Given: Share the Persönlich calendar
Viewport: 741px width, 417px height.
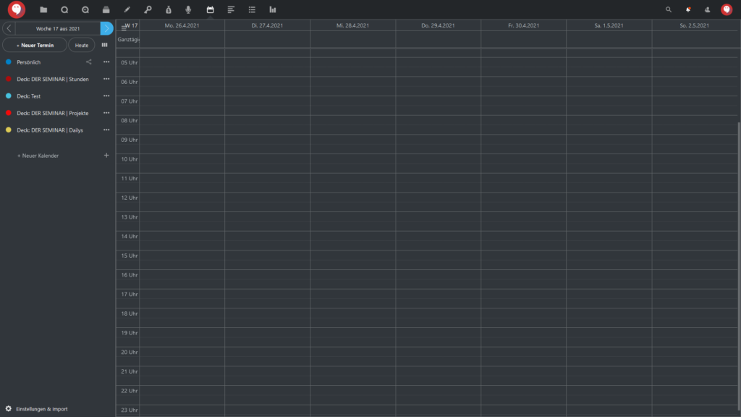Looking at the screenshot, I should point(89,62).
